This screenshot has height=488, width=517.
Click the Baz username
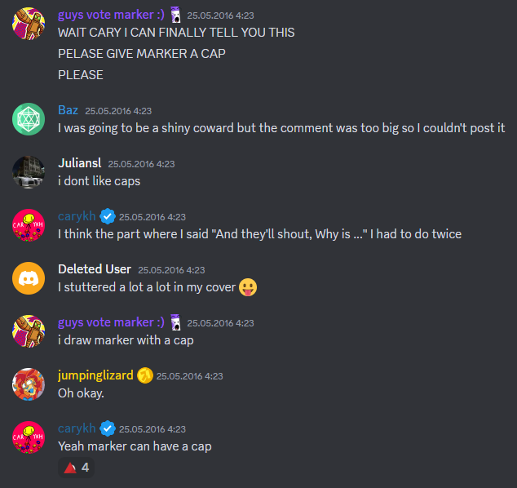68,110
